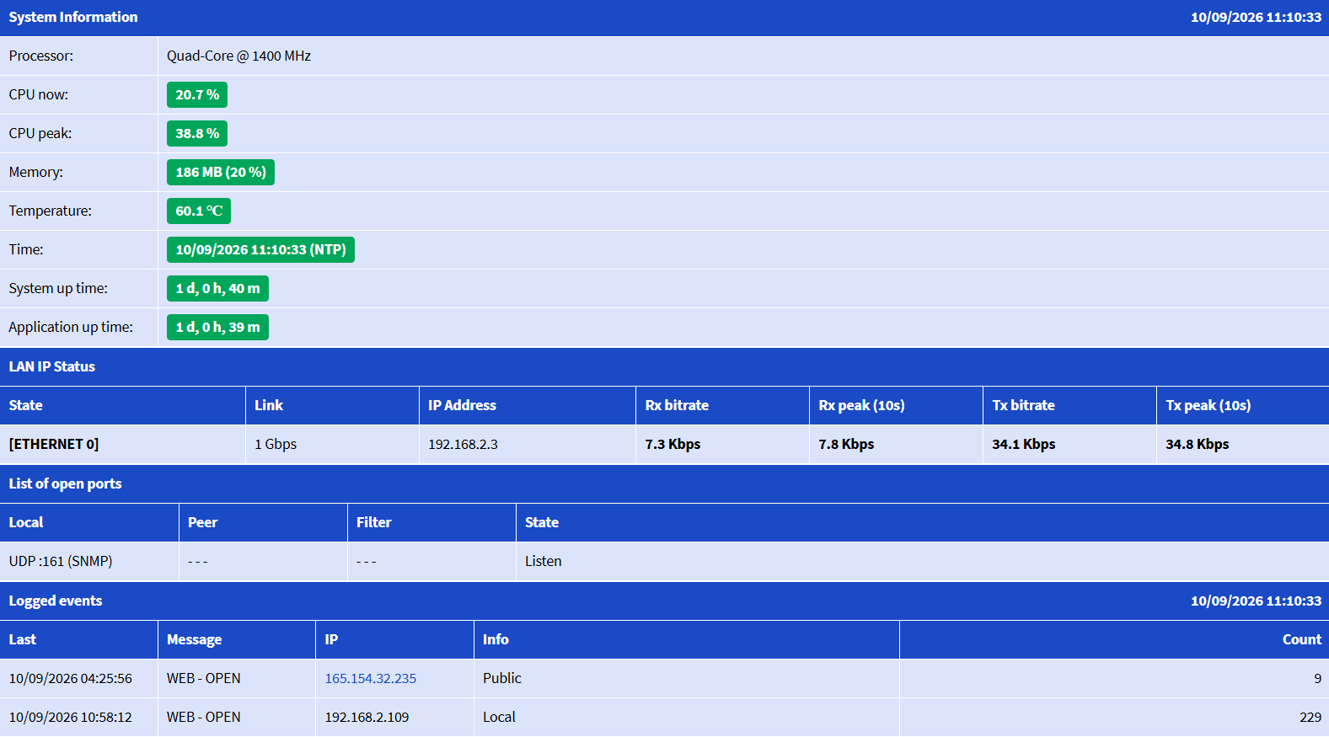Viewport: 1329px width, 737px height.
Task: Click the Tx peak 34.8 Kbps value
Action: pyautogui.click(x=1197, y=444)
